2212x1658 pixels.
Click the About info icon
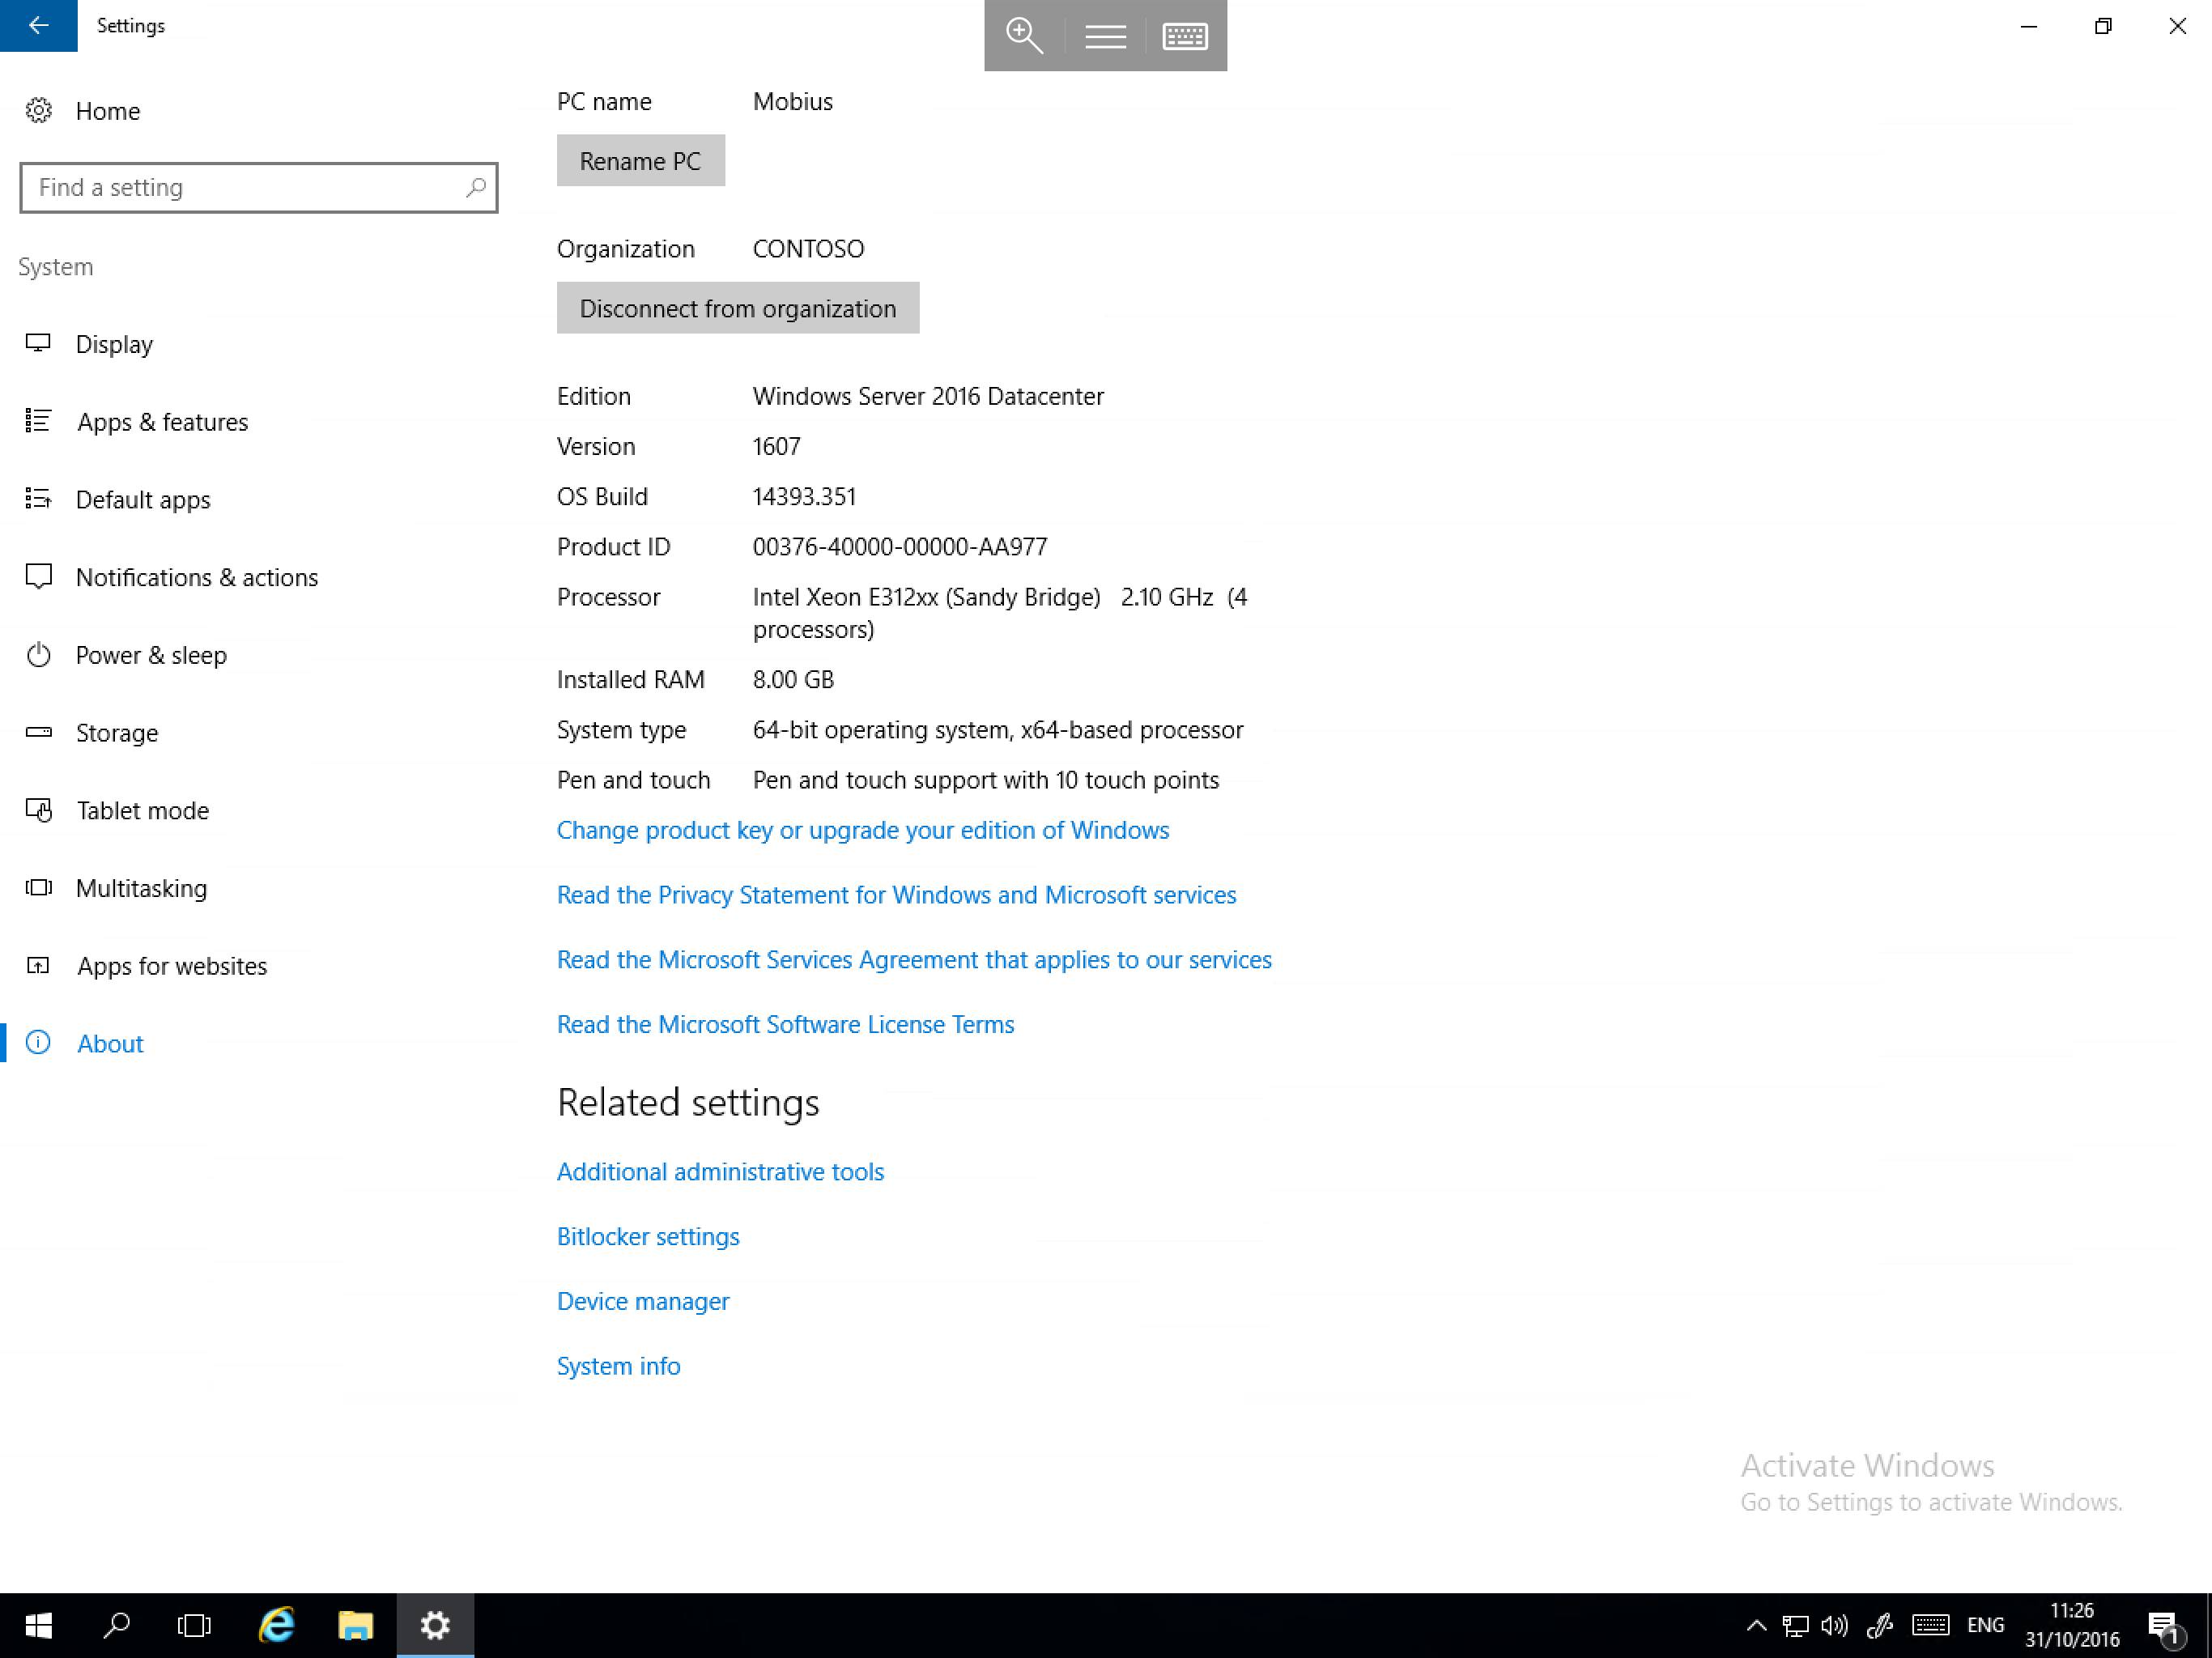(x=38, y=1042)
